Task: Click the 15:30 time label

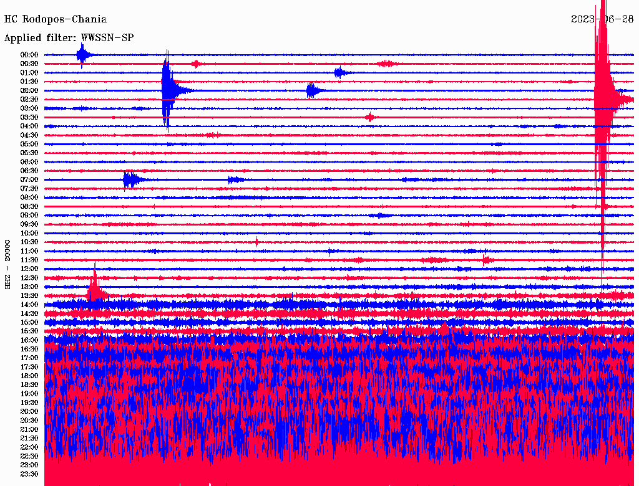Action: pyautogui.click(x=29, y=331)
